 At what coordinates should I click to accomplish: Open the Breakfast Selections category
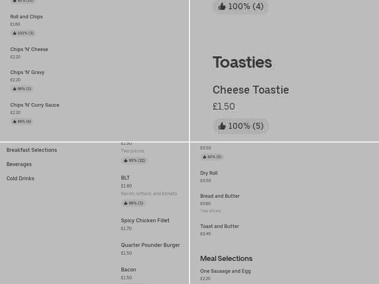pyautogui.click(x=32, y=150)
